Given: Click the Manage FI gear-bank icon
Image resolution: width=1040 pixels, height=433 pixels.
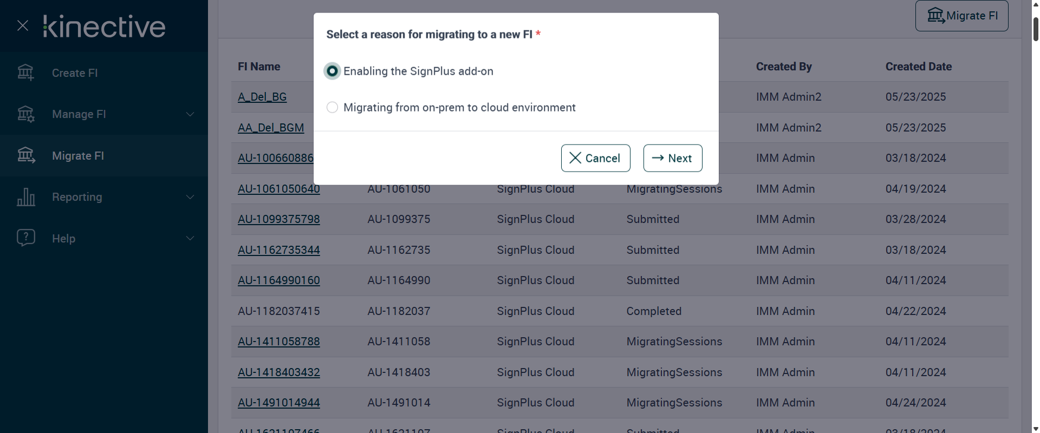Looking at the screenshot, I should click(25, 114).
